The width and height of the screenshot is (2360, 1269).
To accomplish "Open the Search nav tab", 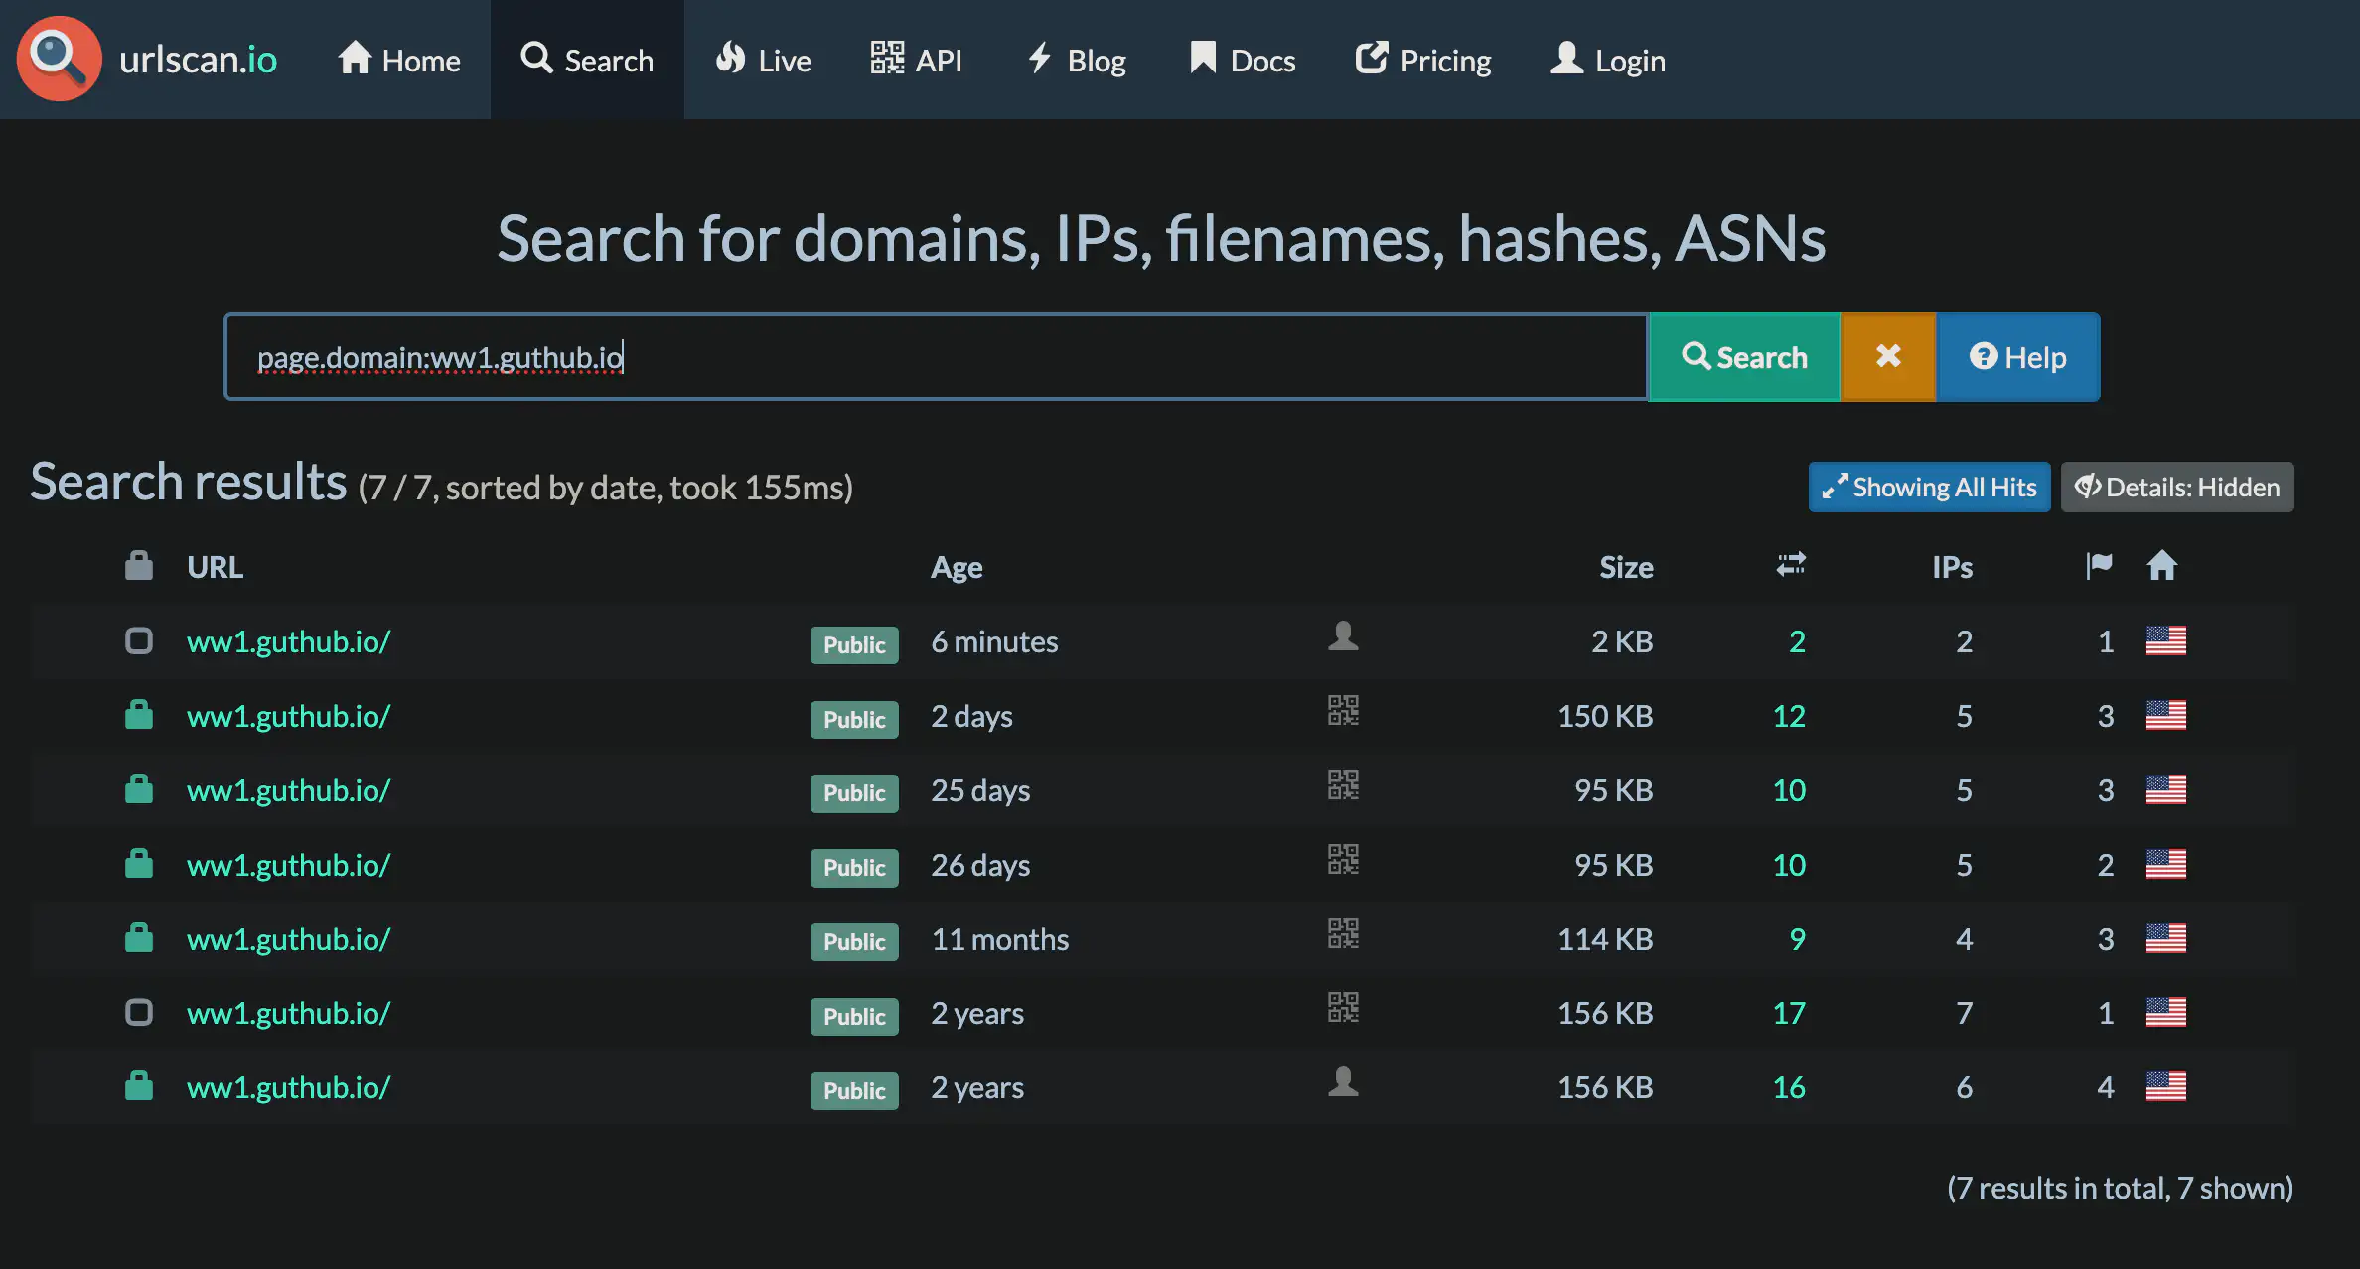I will (587, 60).
